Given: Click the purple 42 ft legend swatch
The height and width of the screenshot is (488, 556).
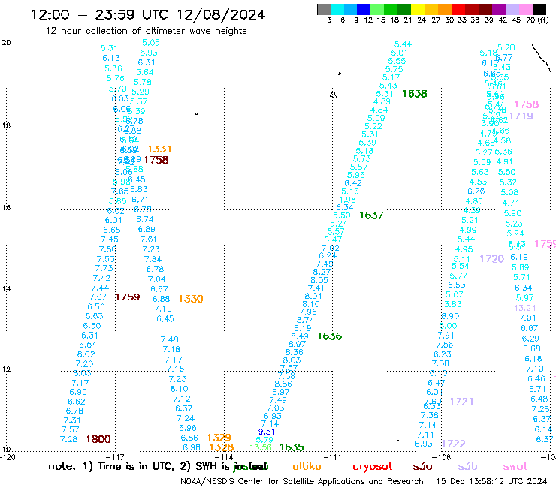Looking at the screenshot, I should tap(499, 9).
